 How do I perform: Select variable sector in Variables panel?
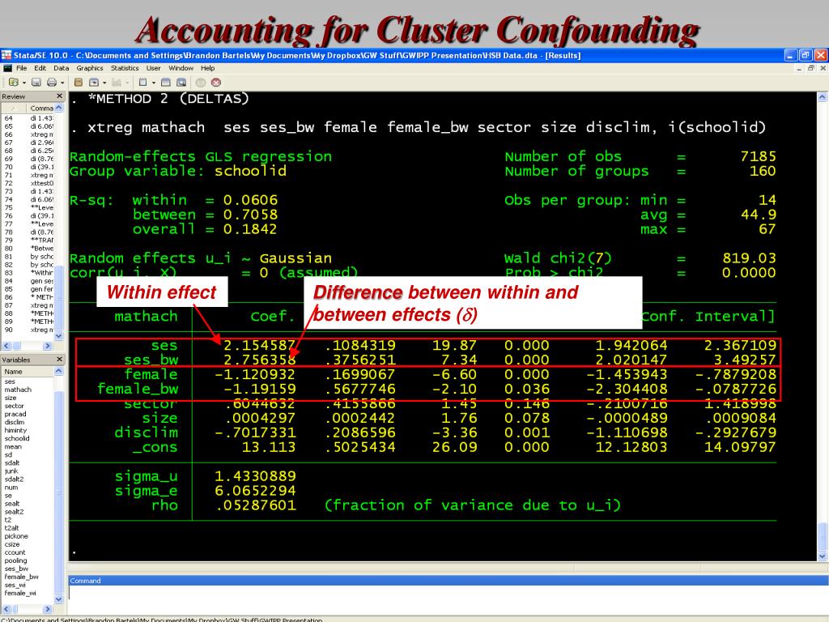point(15,407)
